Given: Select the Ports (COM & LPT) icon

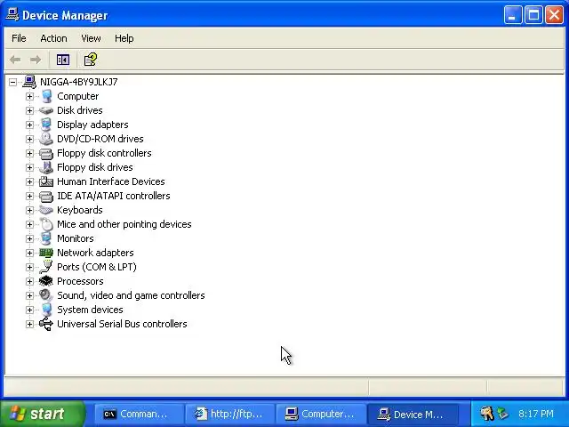Looking at the screenshot, I should coord(46,267).
